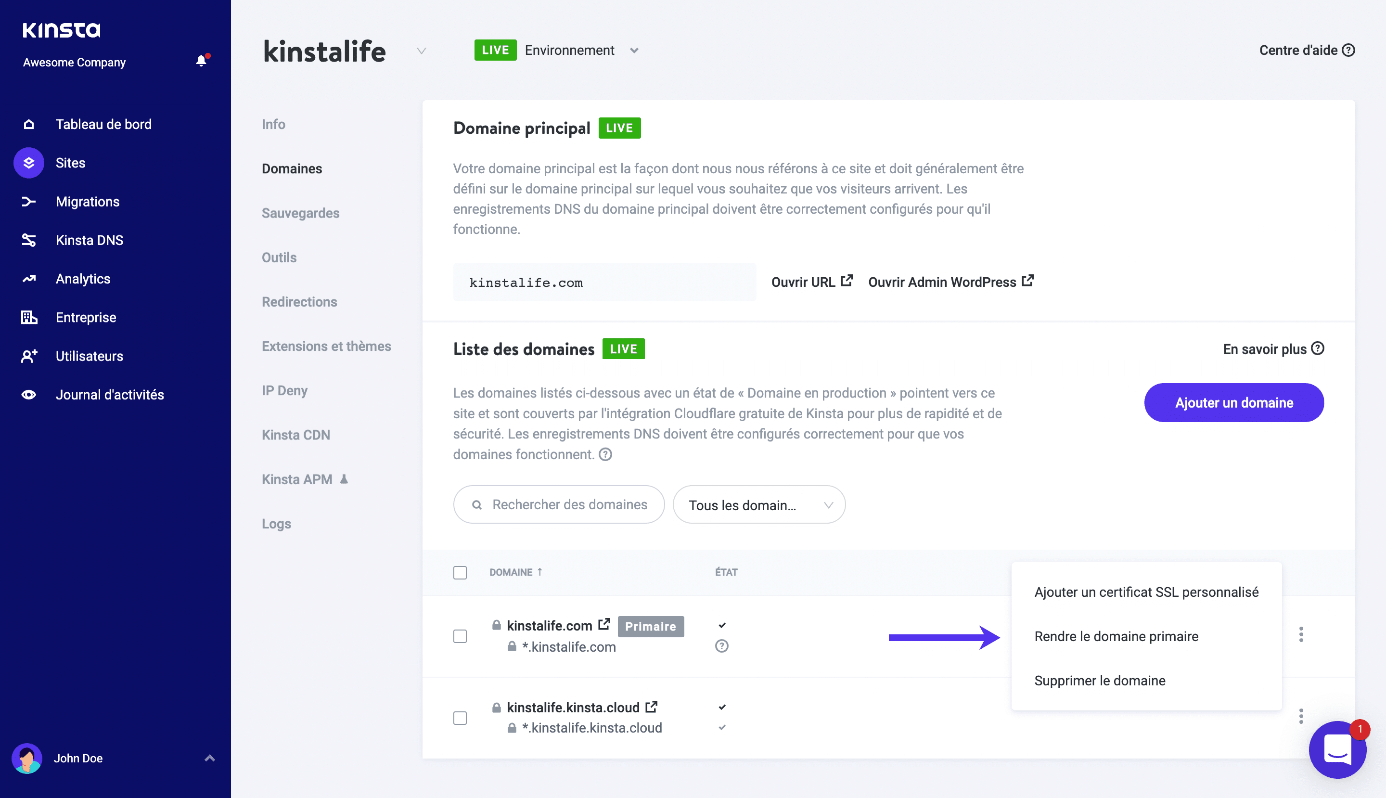Expand the Environnement dropdown
This screenshot has width=1386, height=798.
(x=634, y=51)
